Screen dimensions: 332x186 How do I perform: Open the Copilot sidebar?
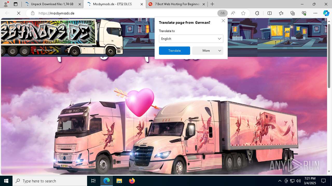(326, 13)
